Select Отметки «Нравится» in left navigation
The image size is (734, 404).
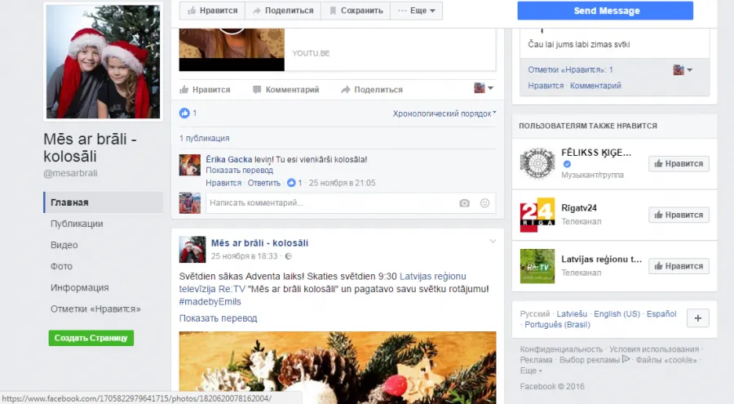coord(95,309)
